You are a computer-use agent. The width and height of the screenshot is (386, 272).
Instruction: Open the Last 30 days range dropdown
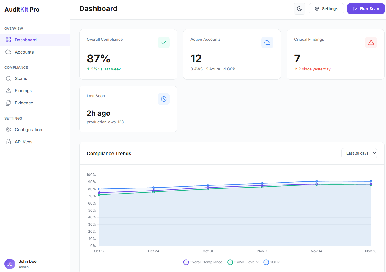click(x=359, y=153)
